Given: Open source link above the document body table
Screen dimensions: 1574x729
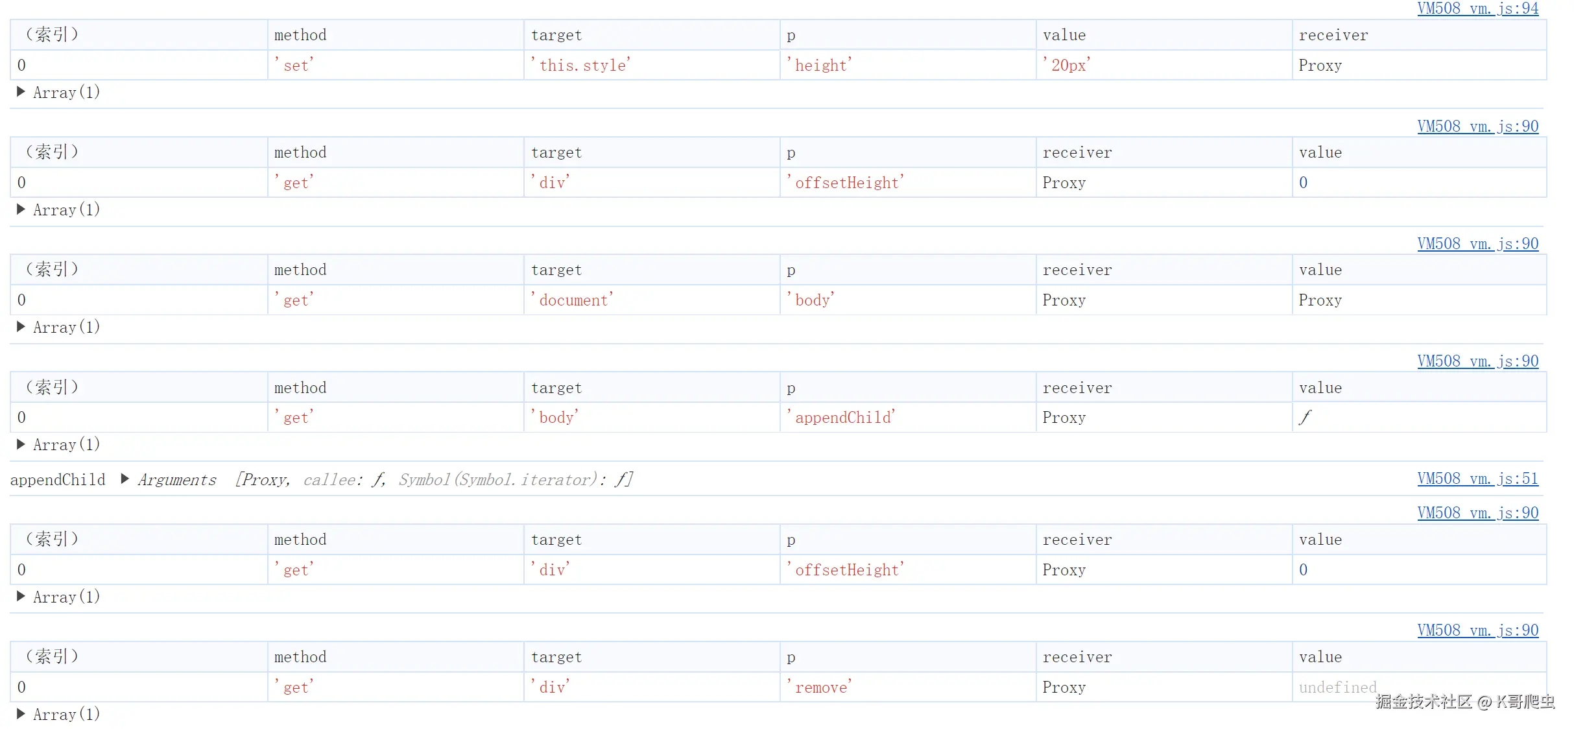Looking at the screenshot, I should (1477, 244).
